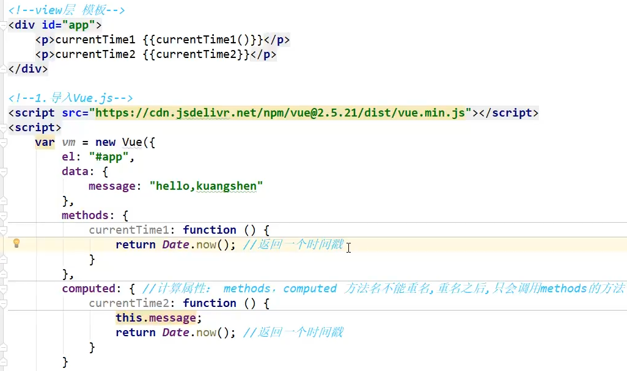The image size is (627, 371).
Task: Collapse the data: { object fold marker
Action: tap(4, 171)
